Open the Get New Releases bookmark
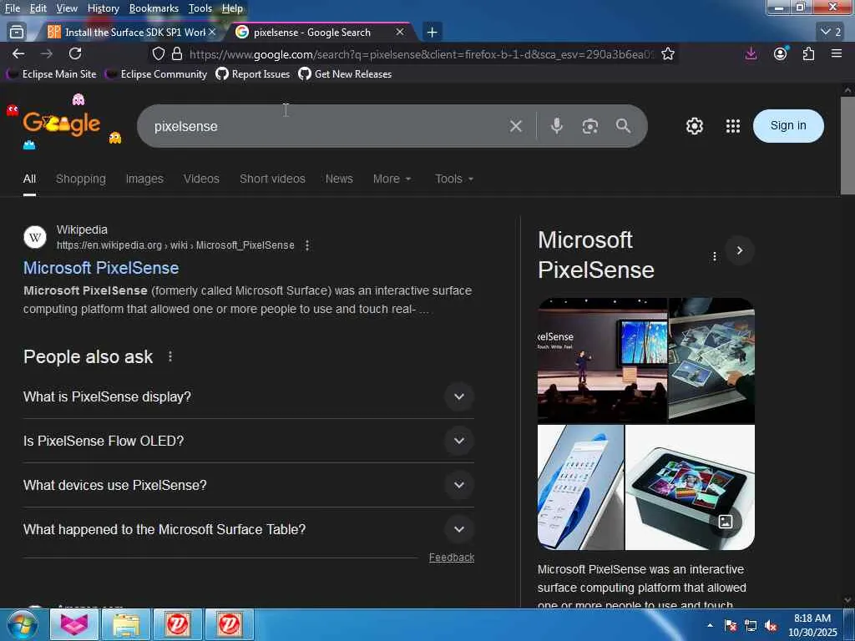This screenshot has width=855, height=641. pos(345,74)
